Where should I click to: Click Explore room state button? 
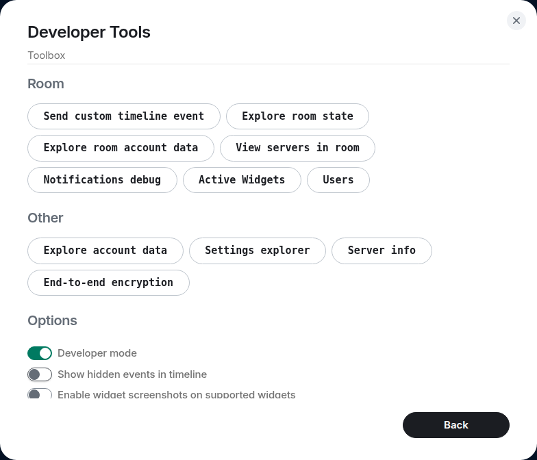point(297,116)
